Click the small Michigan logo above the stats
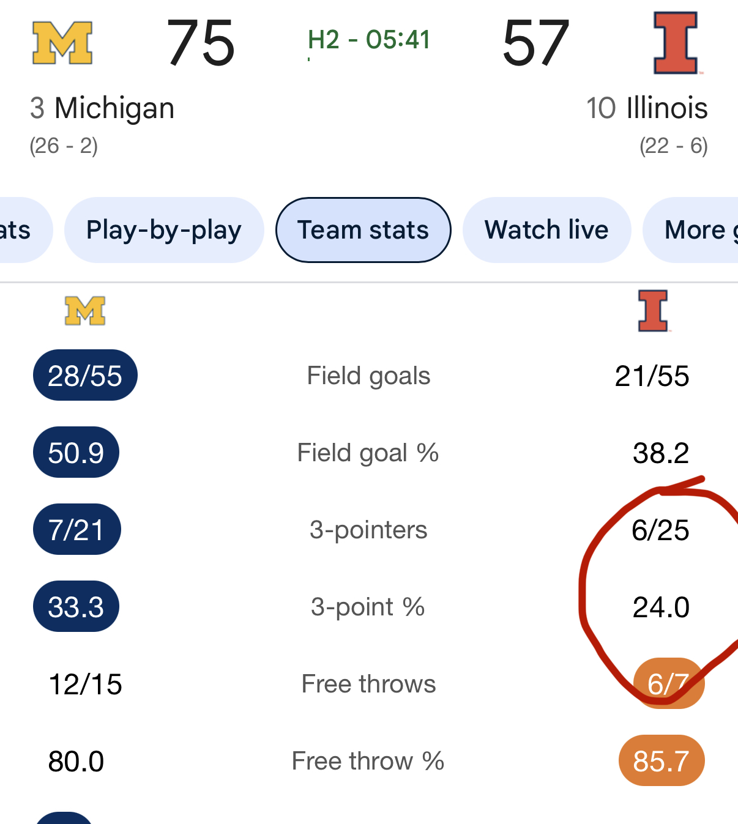The width and height of the screenshot is (738, 824). [85, 311]
